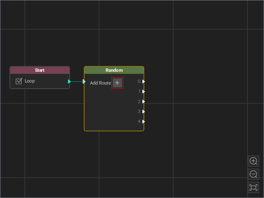Click the Random node input port
This screenshot has width=264, height=198.
click(x=84, y=82)
